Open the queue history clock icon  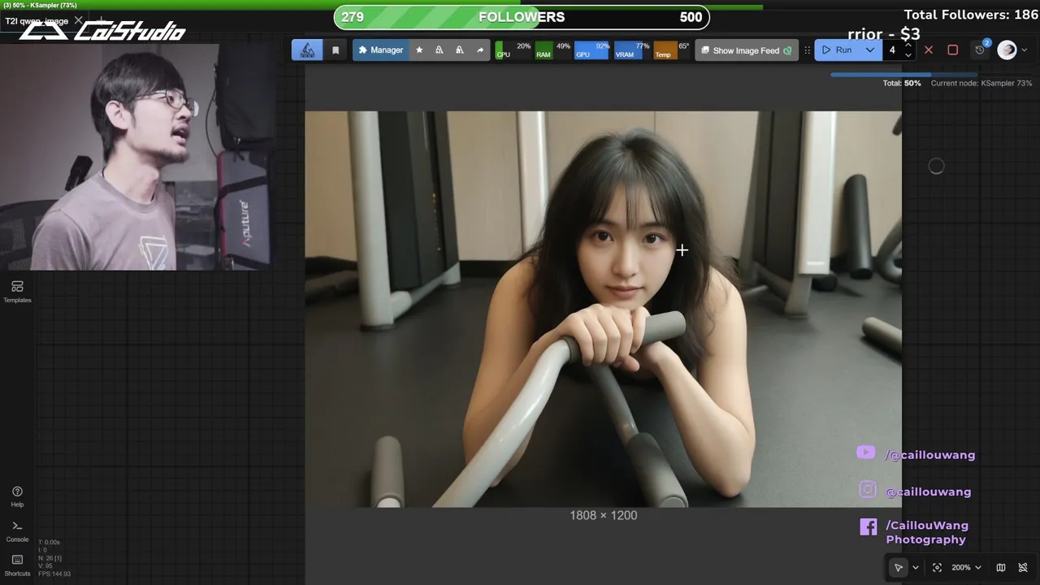tap(981, 50)
